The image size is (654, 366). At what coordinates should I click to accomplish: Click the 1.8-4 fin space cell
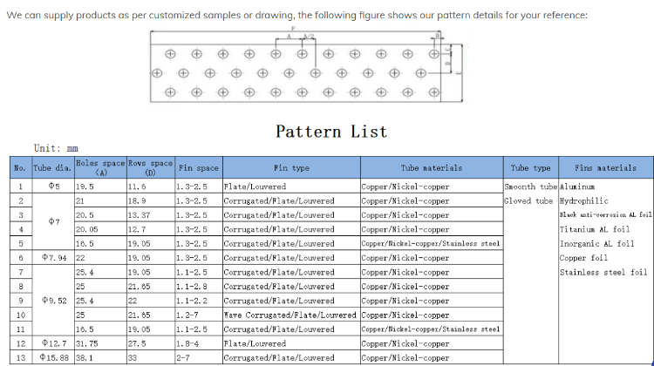click(x=188, y=343)
